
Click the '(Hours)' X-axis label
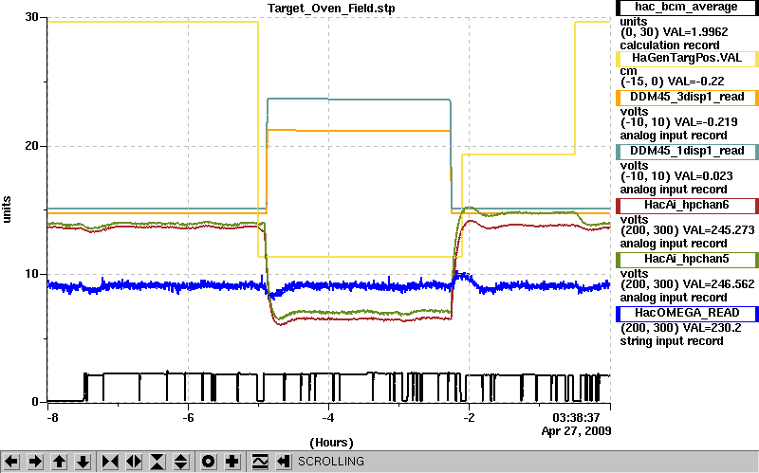point(331,442)
